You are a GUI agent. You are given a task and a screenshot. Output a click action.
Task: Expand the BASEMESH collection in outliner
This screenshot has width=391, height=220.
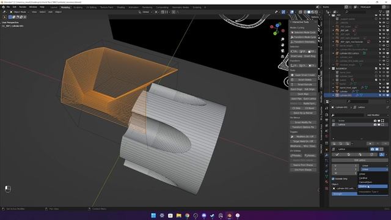pyautogui.click(x=330, y=68)
